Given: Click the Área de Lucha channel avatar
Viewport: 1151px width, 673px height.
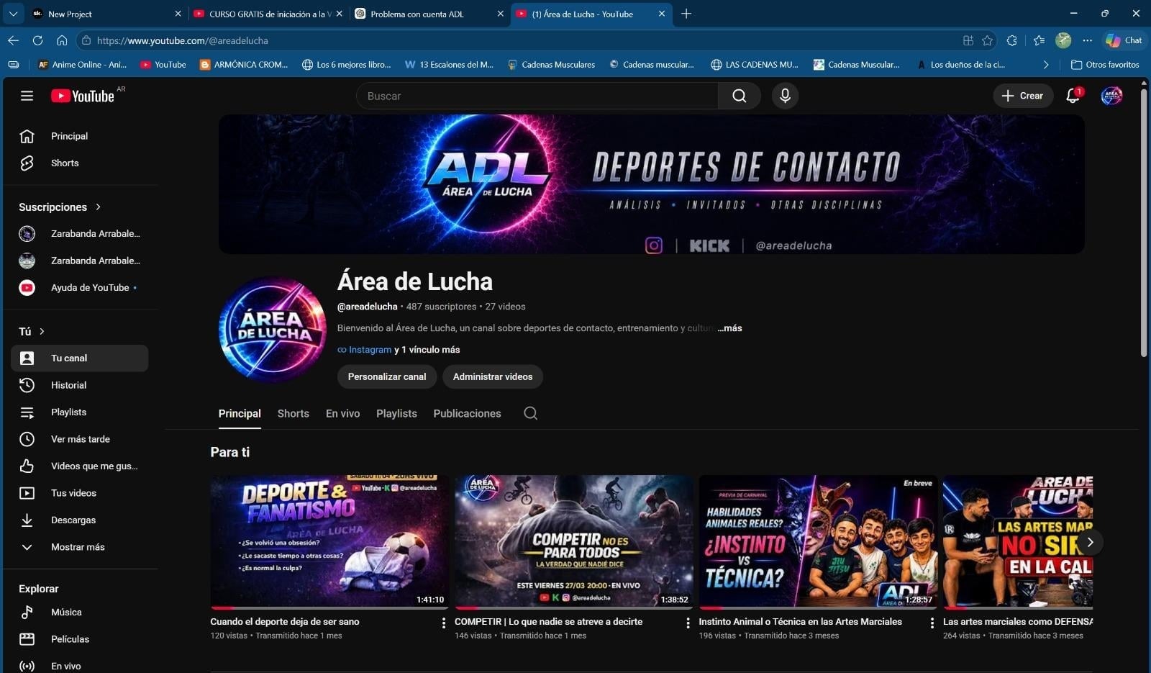Looking at the screenshot, I should (273, 329).
